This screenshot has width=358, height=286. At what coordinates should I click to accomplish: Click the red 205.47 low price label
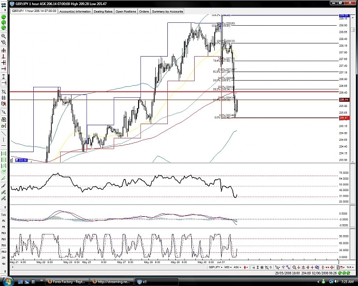click(x=344, y=118)
